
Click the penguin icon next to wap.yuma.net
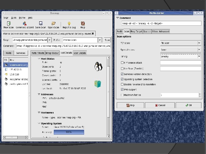6,79
